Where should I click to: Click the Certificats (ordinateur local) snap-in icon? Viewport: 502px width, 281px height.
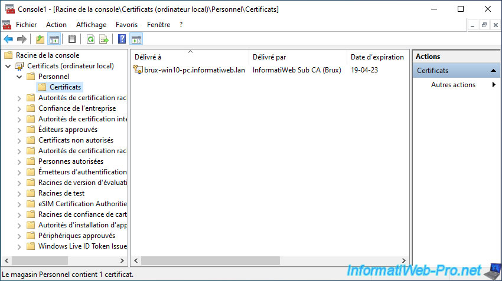pos(19,66)
